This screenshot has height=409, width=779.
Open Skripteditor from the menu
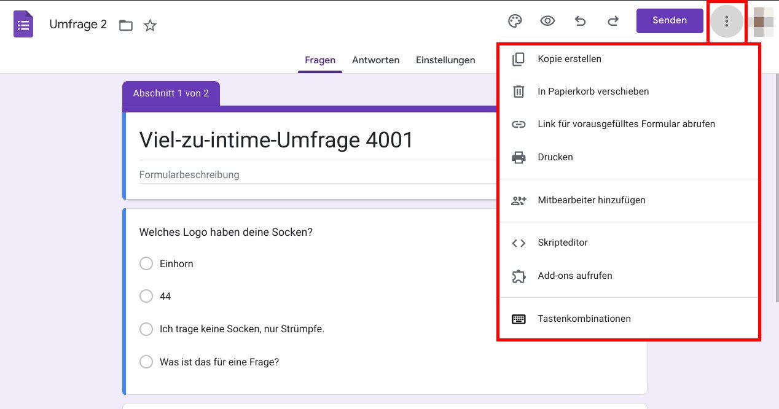(x=563, y=243)
